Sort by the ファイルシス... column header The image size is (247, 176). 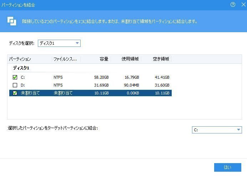pos(65,59)
